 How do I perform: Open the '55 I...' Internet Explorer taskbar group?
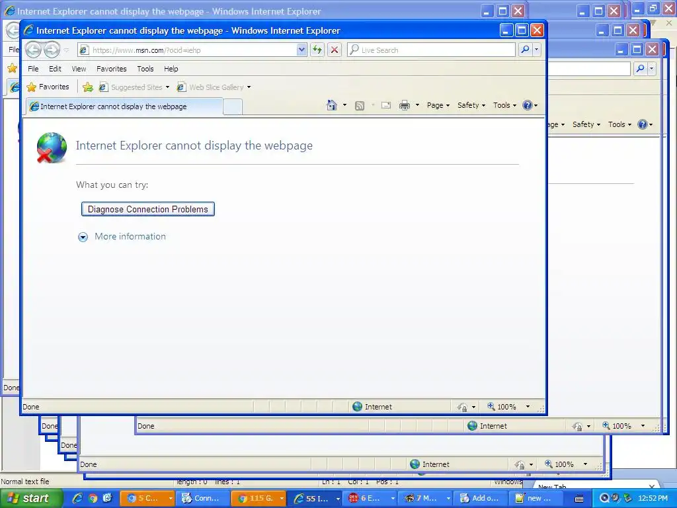click(317, 498)
